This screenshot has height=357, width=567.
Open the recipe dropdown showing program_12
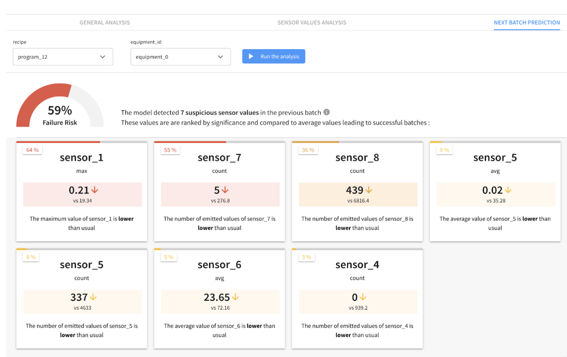coord(63,57)
